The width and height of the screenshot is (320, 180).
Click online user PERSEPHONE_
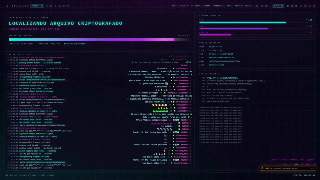click(x=219, y=6)
